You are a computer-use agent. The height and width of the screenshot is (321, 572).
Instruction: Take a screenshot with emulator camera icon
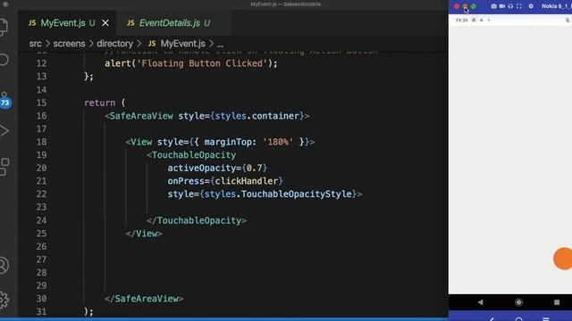point(493,6)
